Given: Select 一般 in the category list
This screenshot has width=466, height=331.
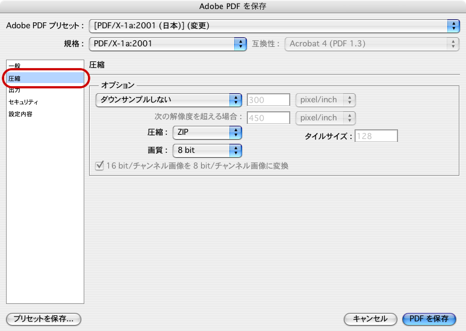Looking at the screenshot, I should (45, 66).
